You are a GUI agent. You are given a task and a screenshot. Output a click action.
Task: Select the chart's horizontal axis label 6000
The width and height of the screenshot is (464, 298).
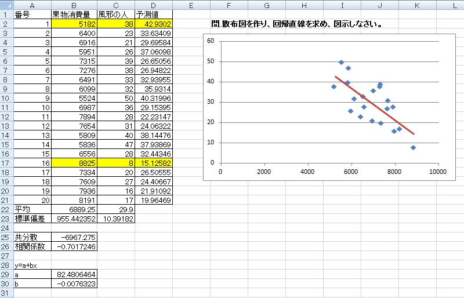coord(351,172)
